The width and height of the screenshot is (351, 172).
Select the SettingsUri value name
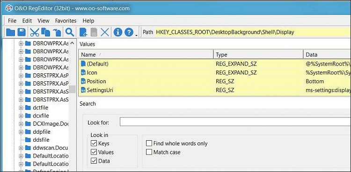tap(100, 90)
